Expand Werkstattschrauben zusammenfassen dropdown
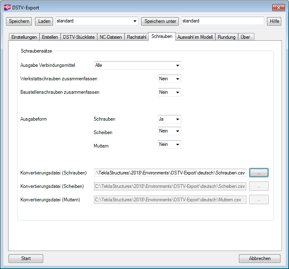This screenshot has height=269, width=289. pos(169,79)
